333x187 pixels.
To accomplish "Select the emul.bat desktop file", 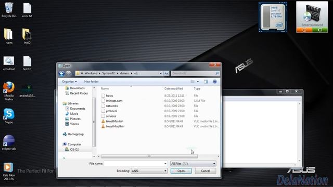I will (9, 63).
